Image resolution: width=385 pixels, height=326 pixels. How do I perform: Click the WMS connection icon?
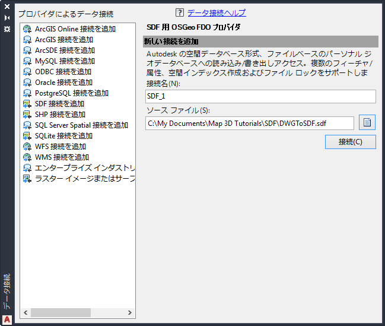point(27,157)
